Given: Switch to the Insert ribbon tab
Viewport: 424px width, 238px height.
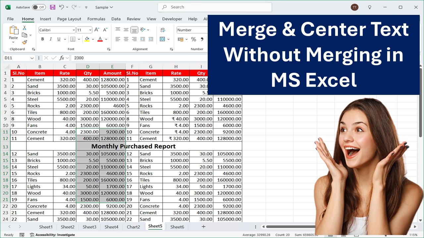Looking at the screenshot, I should click(45, 19).
